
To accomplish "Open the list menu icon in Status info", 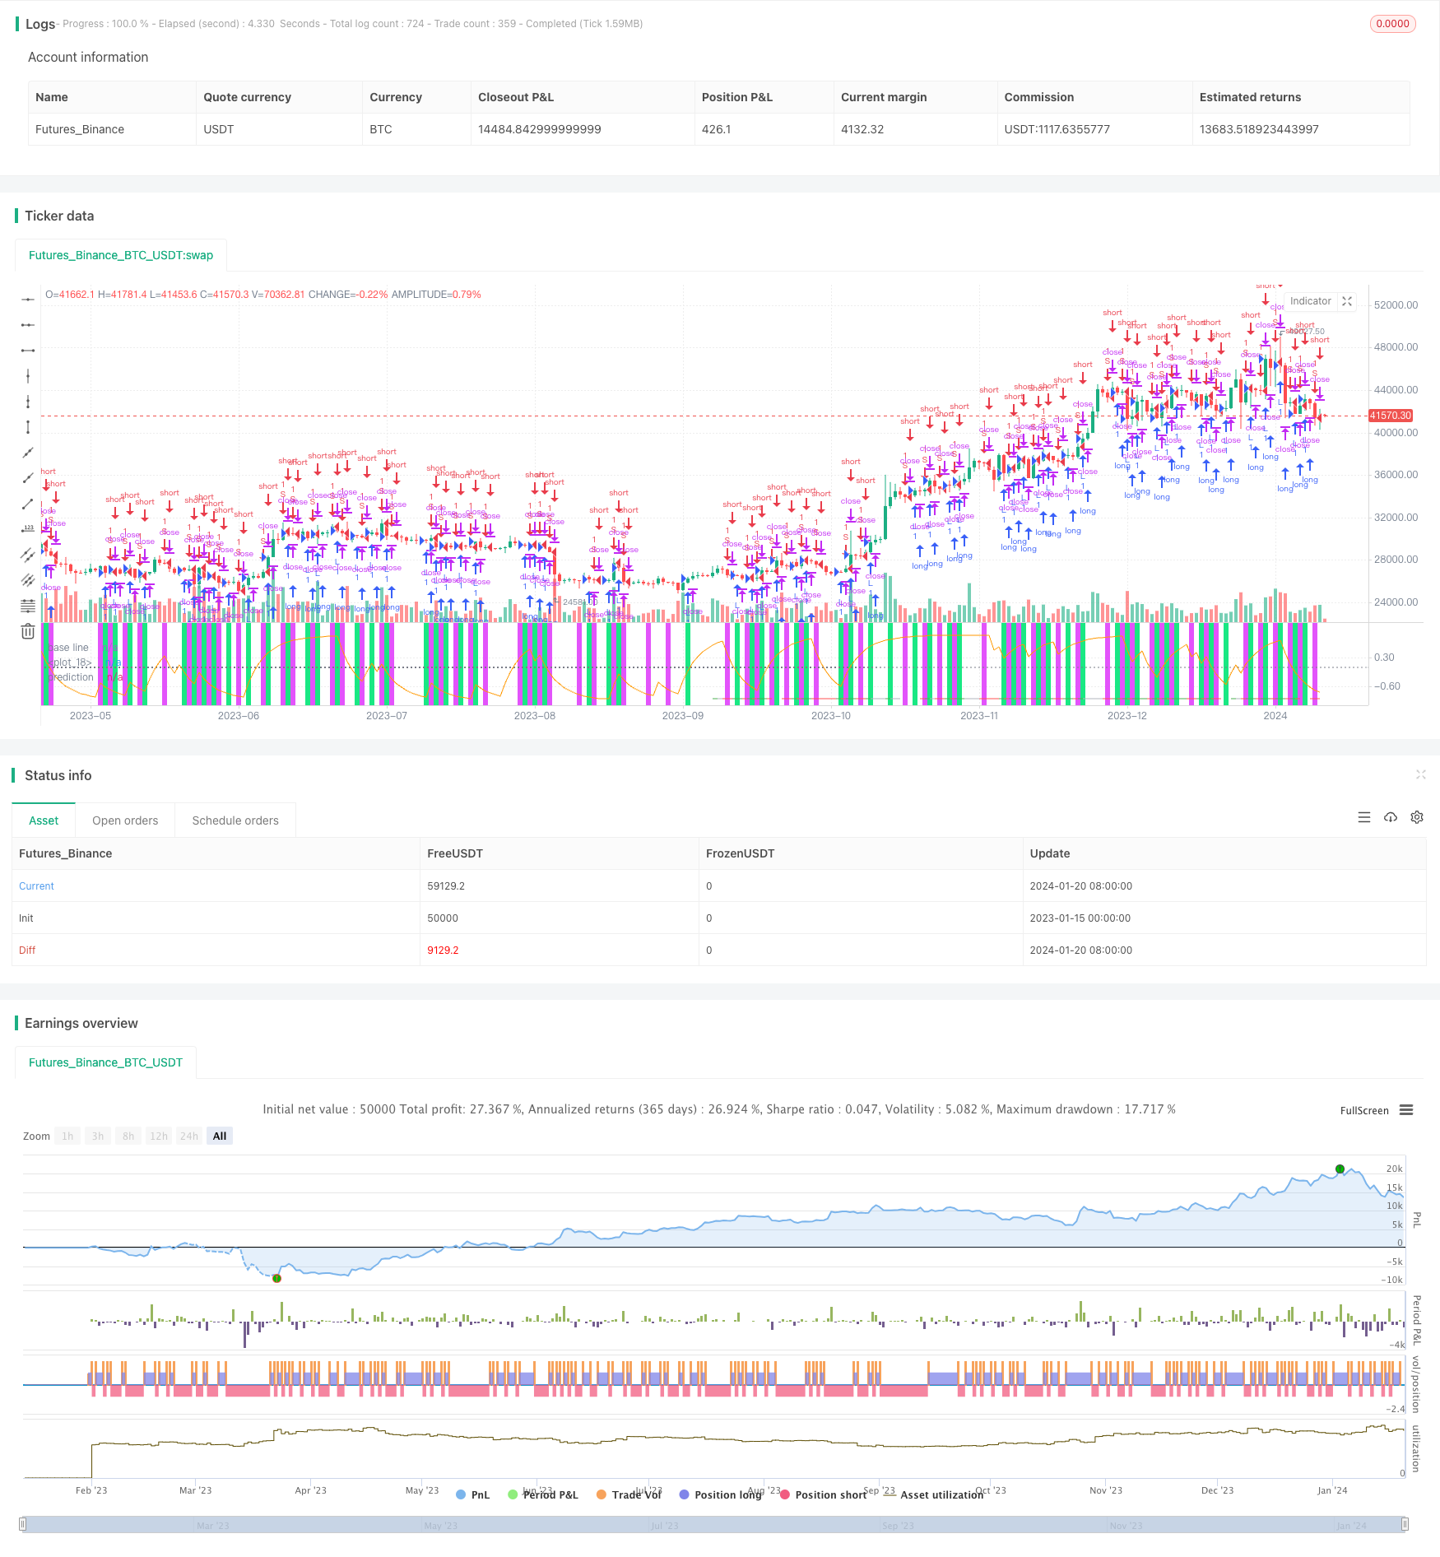I will (1364, 817).
